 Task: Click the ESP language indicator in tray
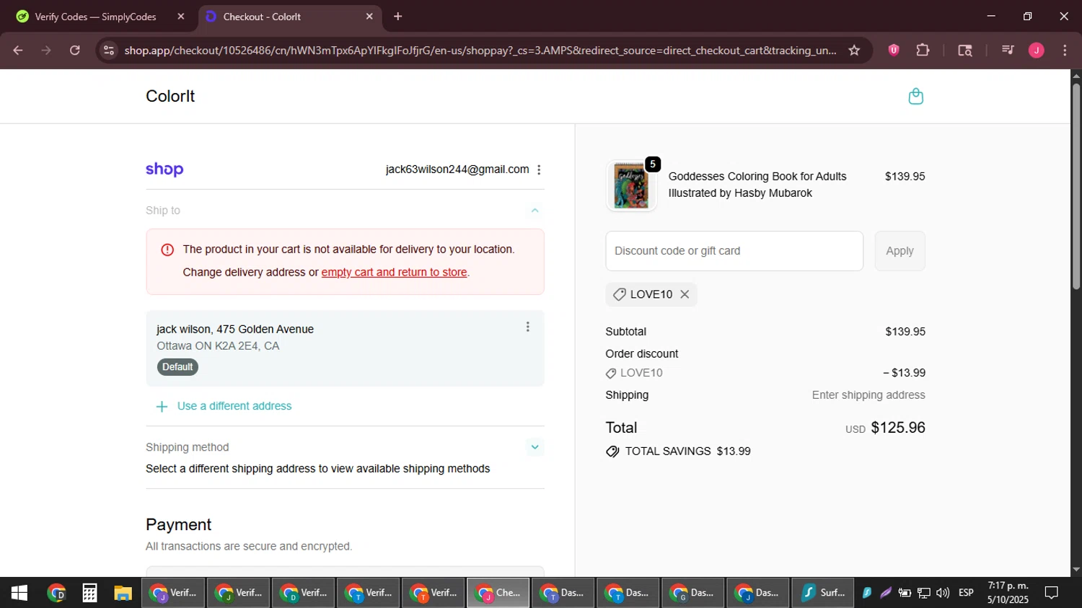(x=966, y=593)
